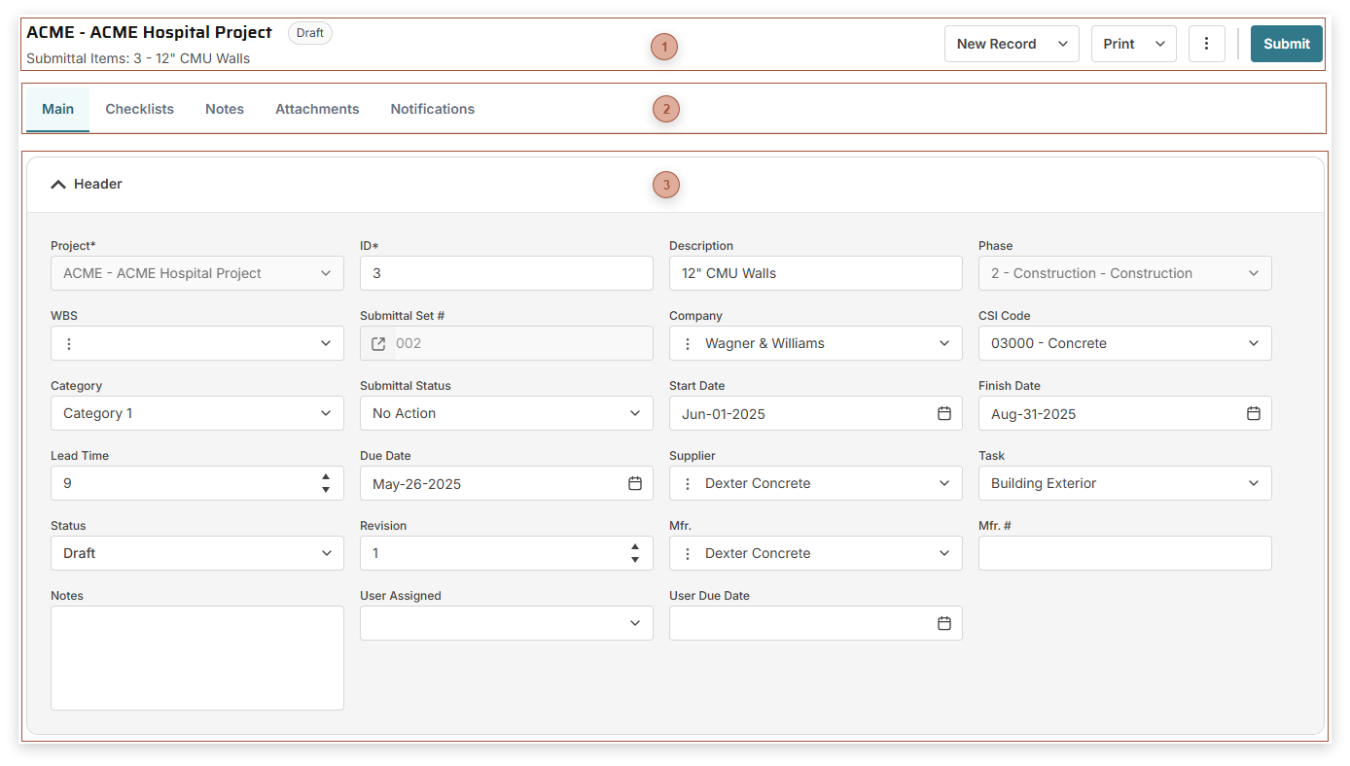Image resolution: width=1350 pixels, height=766 pixels.
Task: Click the Supplier field's three-dot icon
Action: click(x=688, y=483)
